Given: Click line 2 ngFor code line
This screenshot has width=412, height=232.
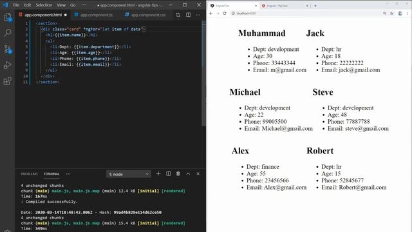Looking at the screenshot, I should point(93,29).
